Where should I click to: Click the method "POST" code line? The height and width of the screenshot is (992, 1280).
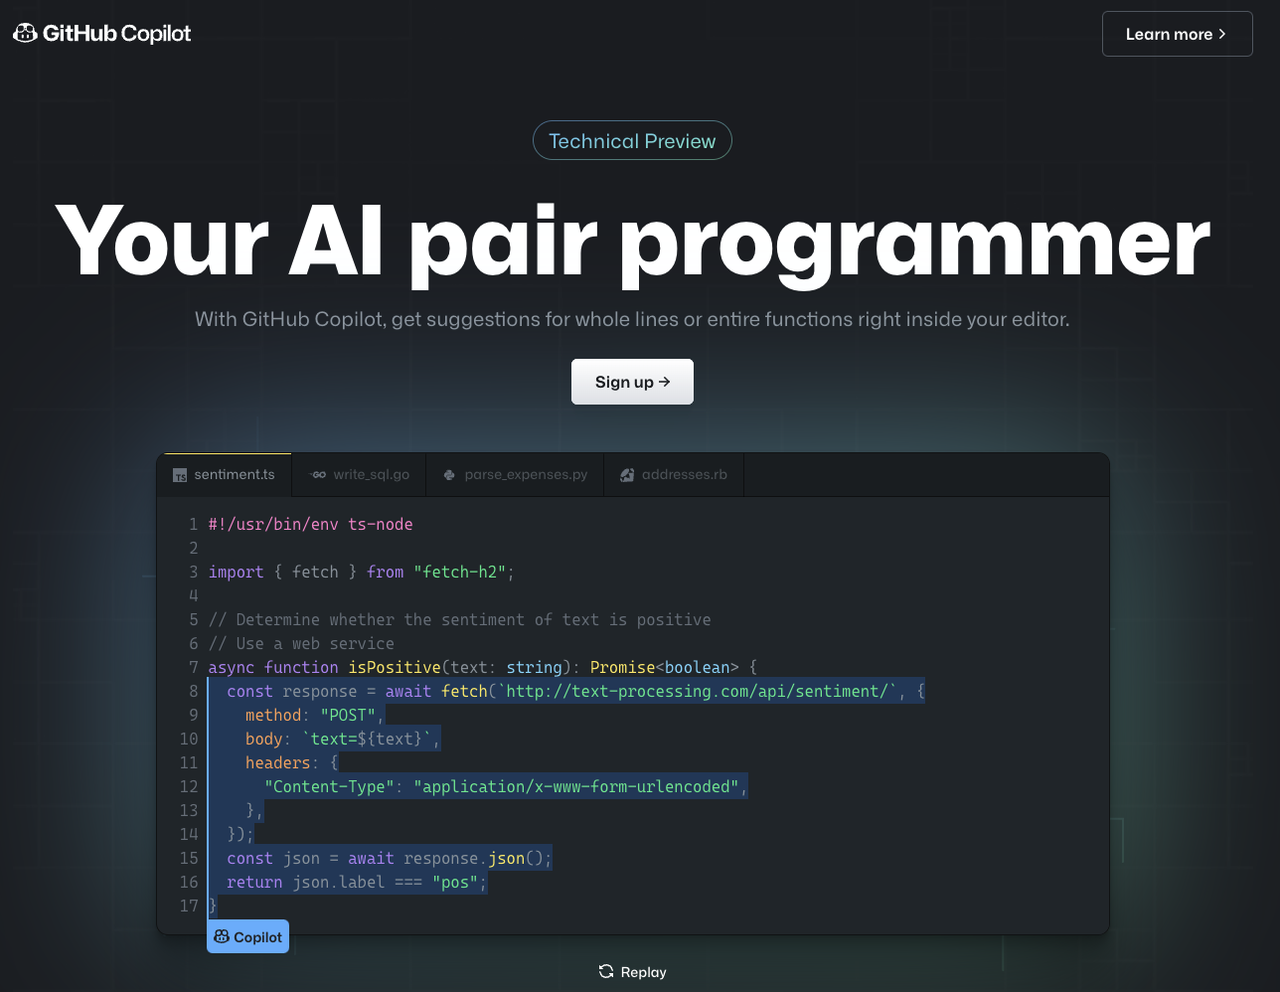(314, 715)
